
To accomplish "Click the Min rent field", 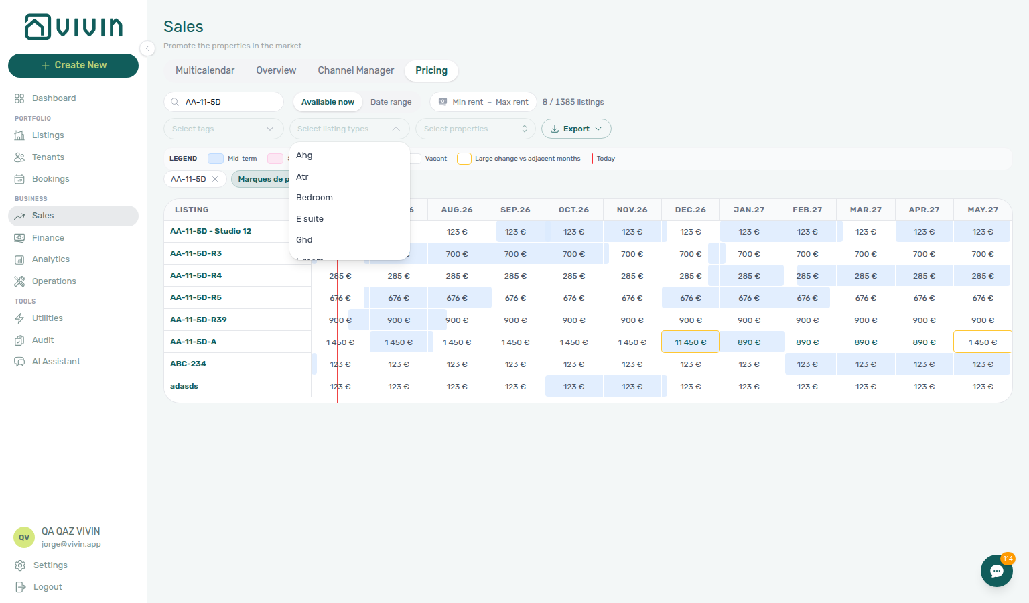I will tap(468, 102).
